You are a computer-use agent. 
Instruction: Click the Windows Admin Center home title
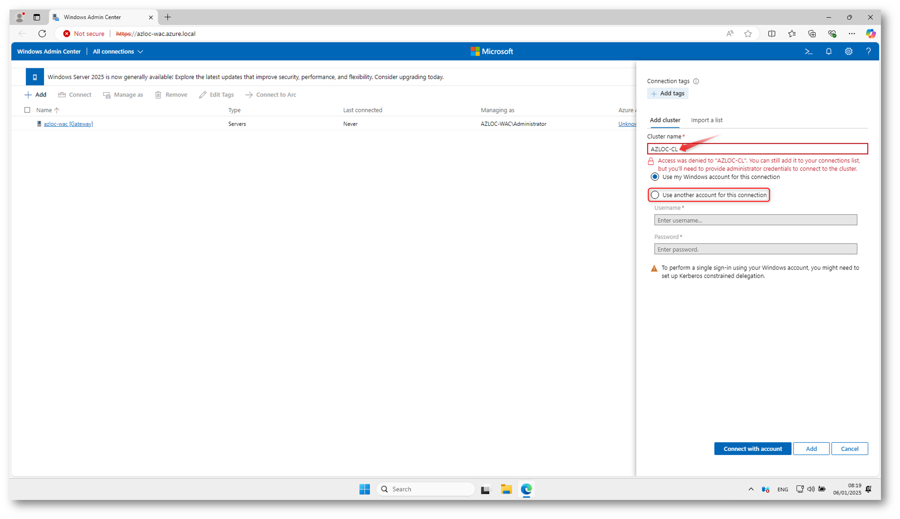[49, 52]
